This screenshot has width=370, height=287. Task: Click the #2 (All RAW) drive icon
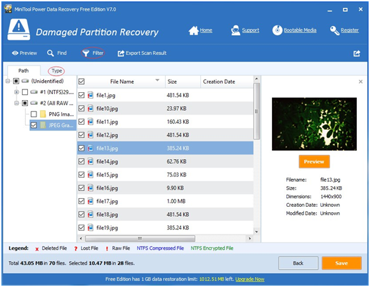click(34, 103)
